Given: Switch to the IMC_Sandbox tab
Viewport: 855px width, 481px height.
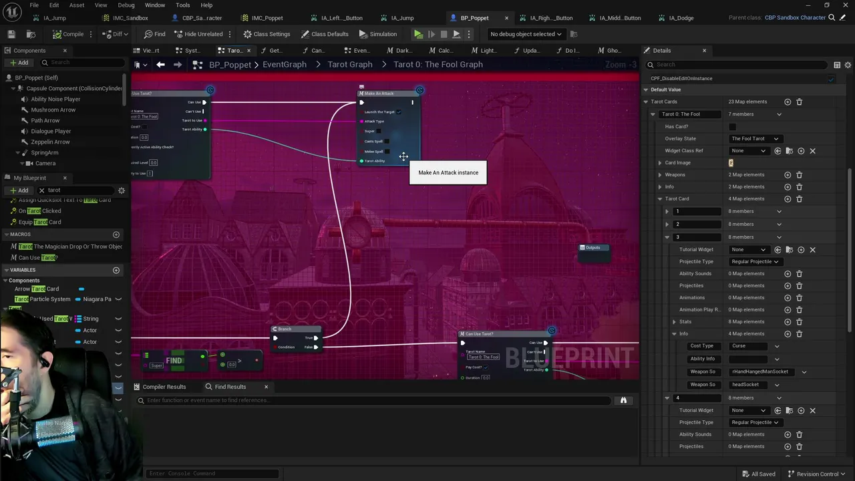Looking at the screenshot, I should 130,18.
